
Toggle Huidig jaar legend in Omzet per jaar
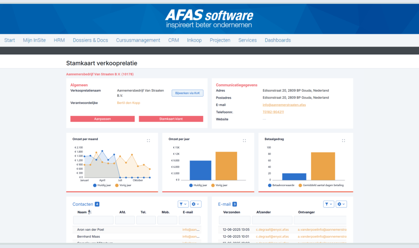click(198, 185)
